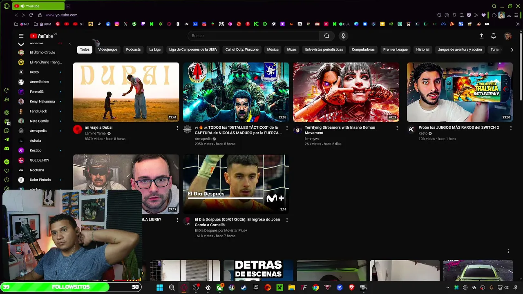Open the Xbox app in taskbar
This screenshot has width=523, height=294.
(220, 287)
